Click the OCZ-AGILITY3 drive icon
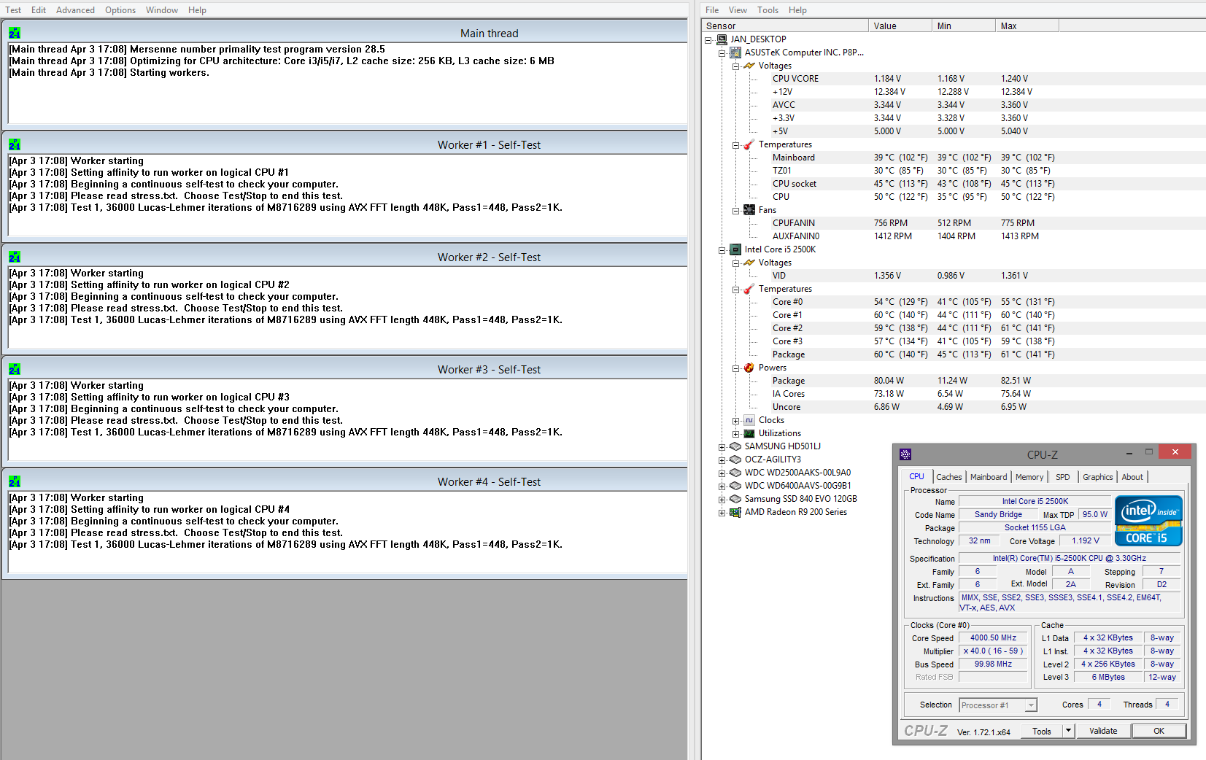This screenshot has height=760, width=1206. point(735,460)
